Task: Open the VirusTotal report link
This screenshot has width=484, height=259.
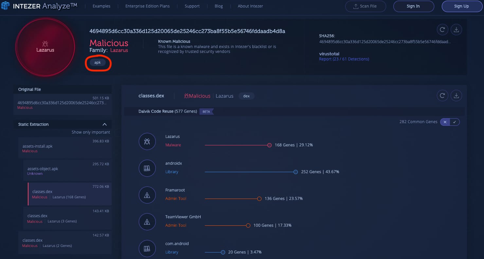Action: [x=344, y=59]
